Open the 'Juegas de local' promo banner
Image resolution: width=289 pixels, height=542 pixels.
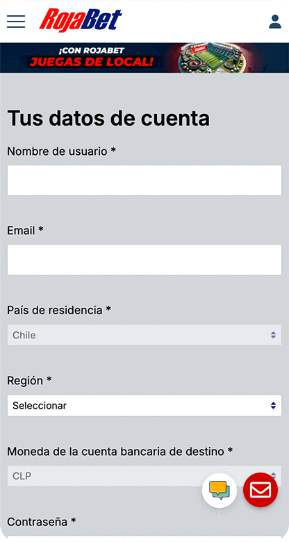pos(144,58)
